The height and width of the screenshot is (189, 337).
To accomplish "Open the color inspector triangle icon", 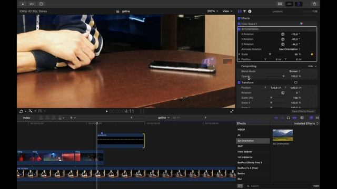I will click(x=244, y=11).
